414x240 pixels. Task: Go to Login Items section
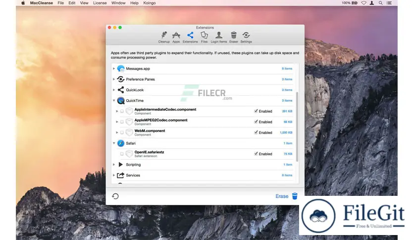point(218,37)
